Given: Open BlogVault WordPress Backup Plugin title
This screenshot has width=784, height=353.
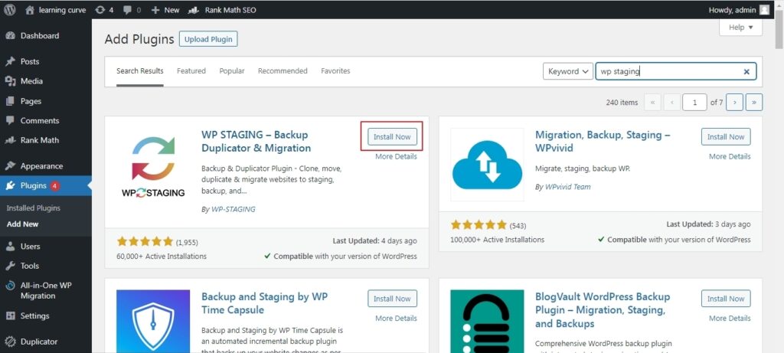Looking at the screenshot, I should point(603,310).
